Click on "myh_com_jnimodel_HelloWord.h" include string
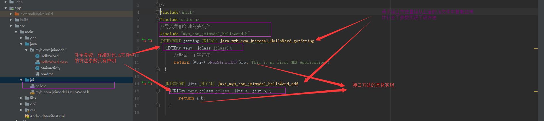 pos(215,34)
